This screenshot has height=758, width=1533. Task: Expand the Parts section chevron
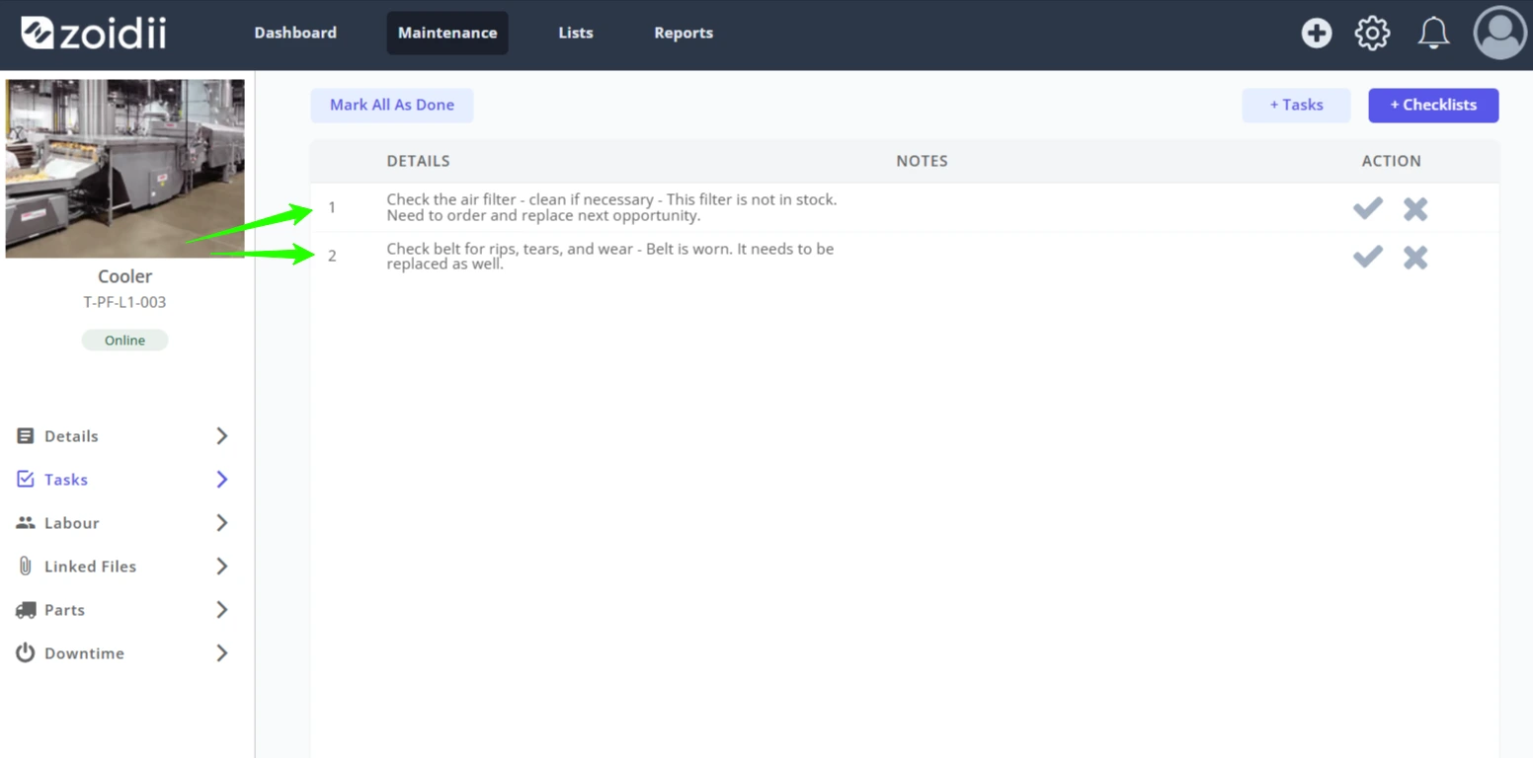(x=222, y=609)
